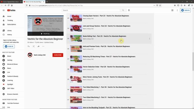Open the YouTube apps grid icon
This screenshot has height=109, width=194.
172,10
